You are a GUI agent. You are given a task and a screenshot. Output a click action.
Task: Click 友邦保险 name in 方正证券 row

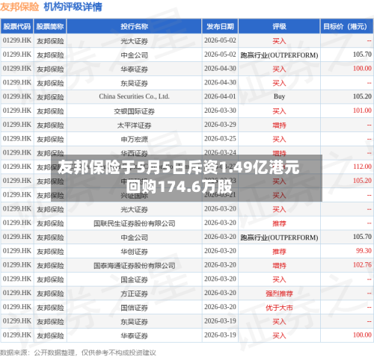[50, 294]
